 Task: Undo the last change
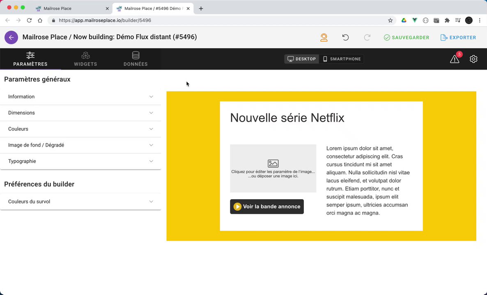point(345,37)
